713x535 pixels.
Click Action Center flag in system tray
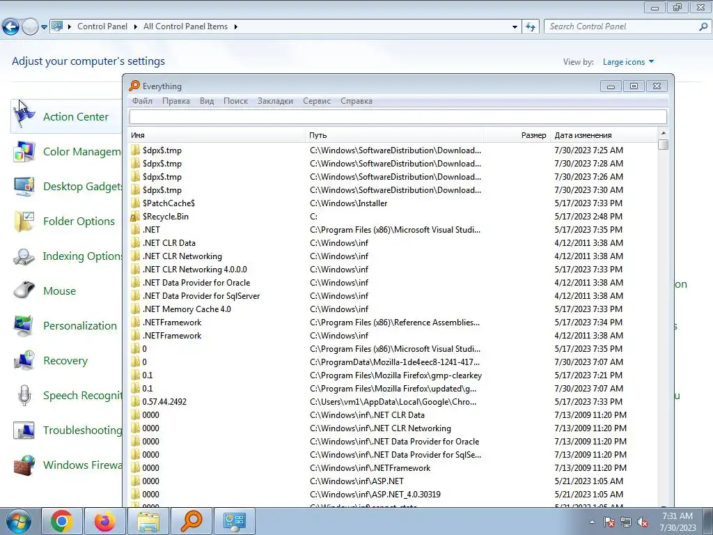[609, 522]
